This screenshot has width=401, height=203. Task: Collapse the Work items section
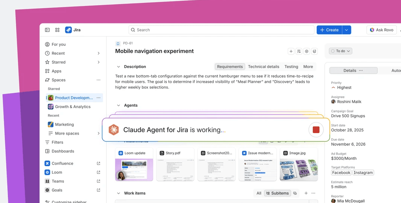click(118, 193)
